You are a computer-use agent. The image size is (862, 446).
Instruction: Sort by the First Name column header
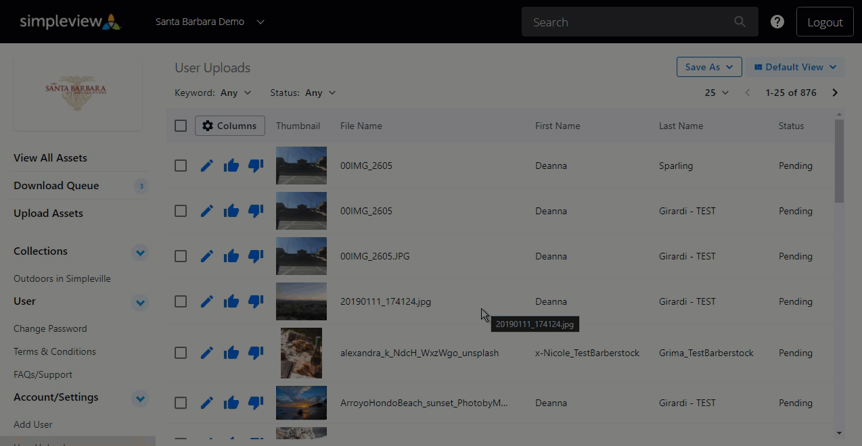(558, 126)
